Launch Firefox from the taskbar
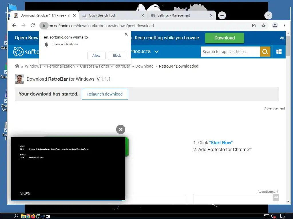 (33, 216)
